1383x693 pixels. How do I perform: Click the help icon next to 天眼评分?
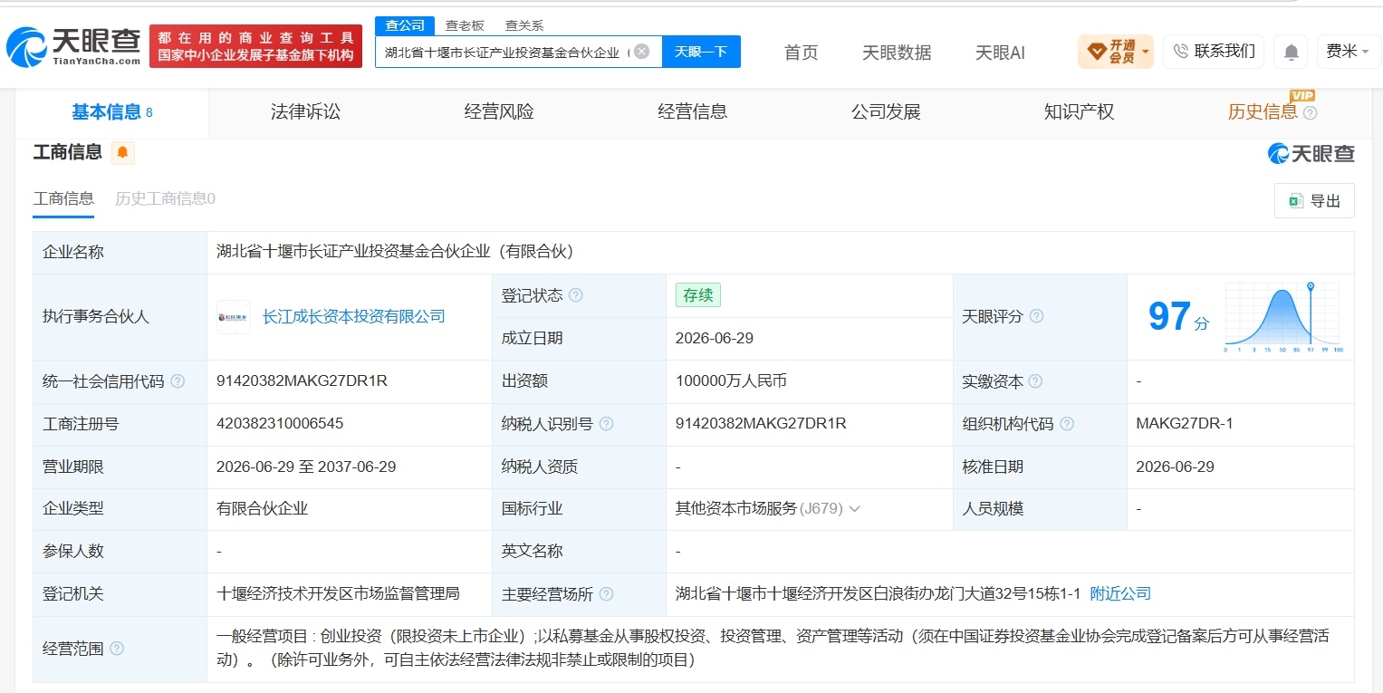click(1036, 316)
